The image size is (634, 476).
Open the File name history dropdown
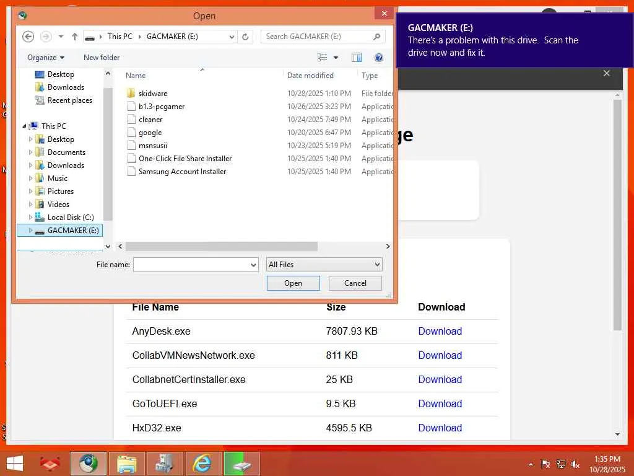coord(253,265)
